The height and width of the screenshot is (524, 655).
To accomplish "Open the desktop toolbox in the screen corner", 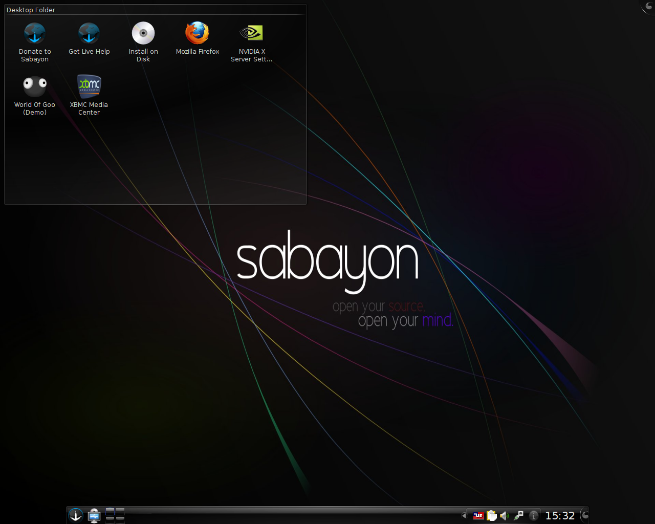I will click(648, 6).
